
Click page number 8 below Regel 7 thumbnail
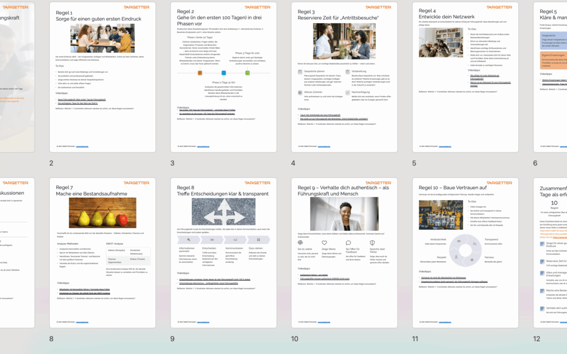[51, 339]
